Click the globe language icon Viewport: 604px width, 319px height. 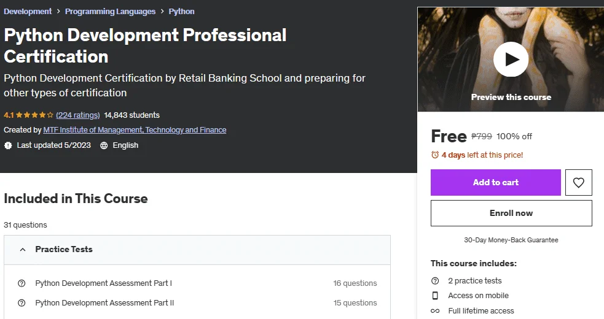click(104, 145)
